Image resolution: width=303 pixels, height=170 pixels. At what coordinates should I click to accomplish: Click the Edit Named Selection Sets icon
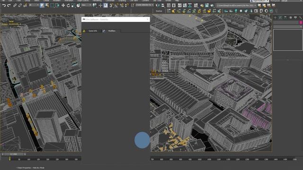pyautogui.click(x=133, y=5)
